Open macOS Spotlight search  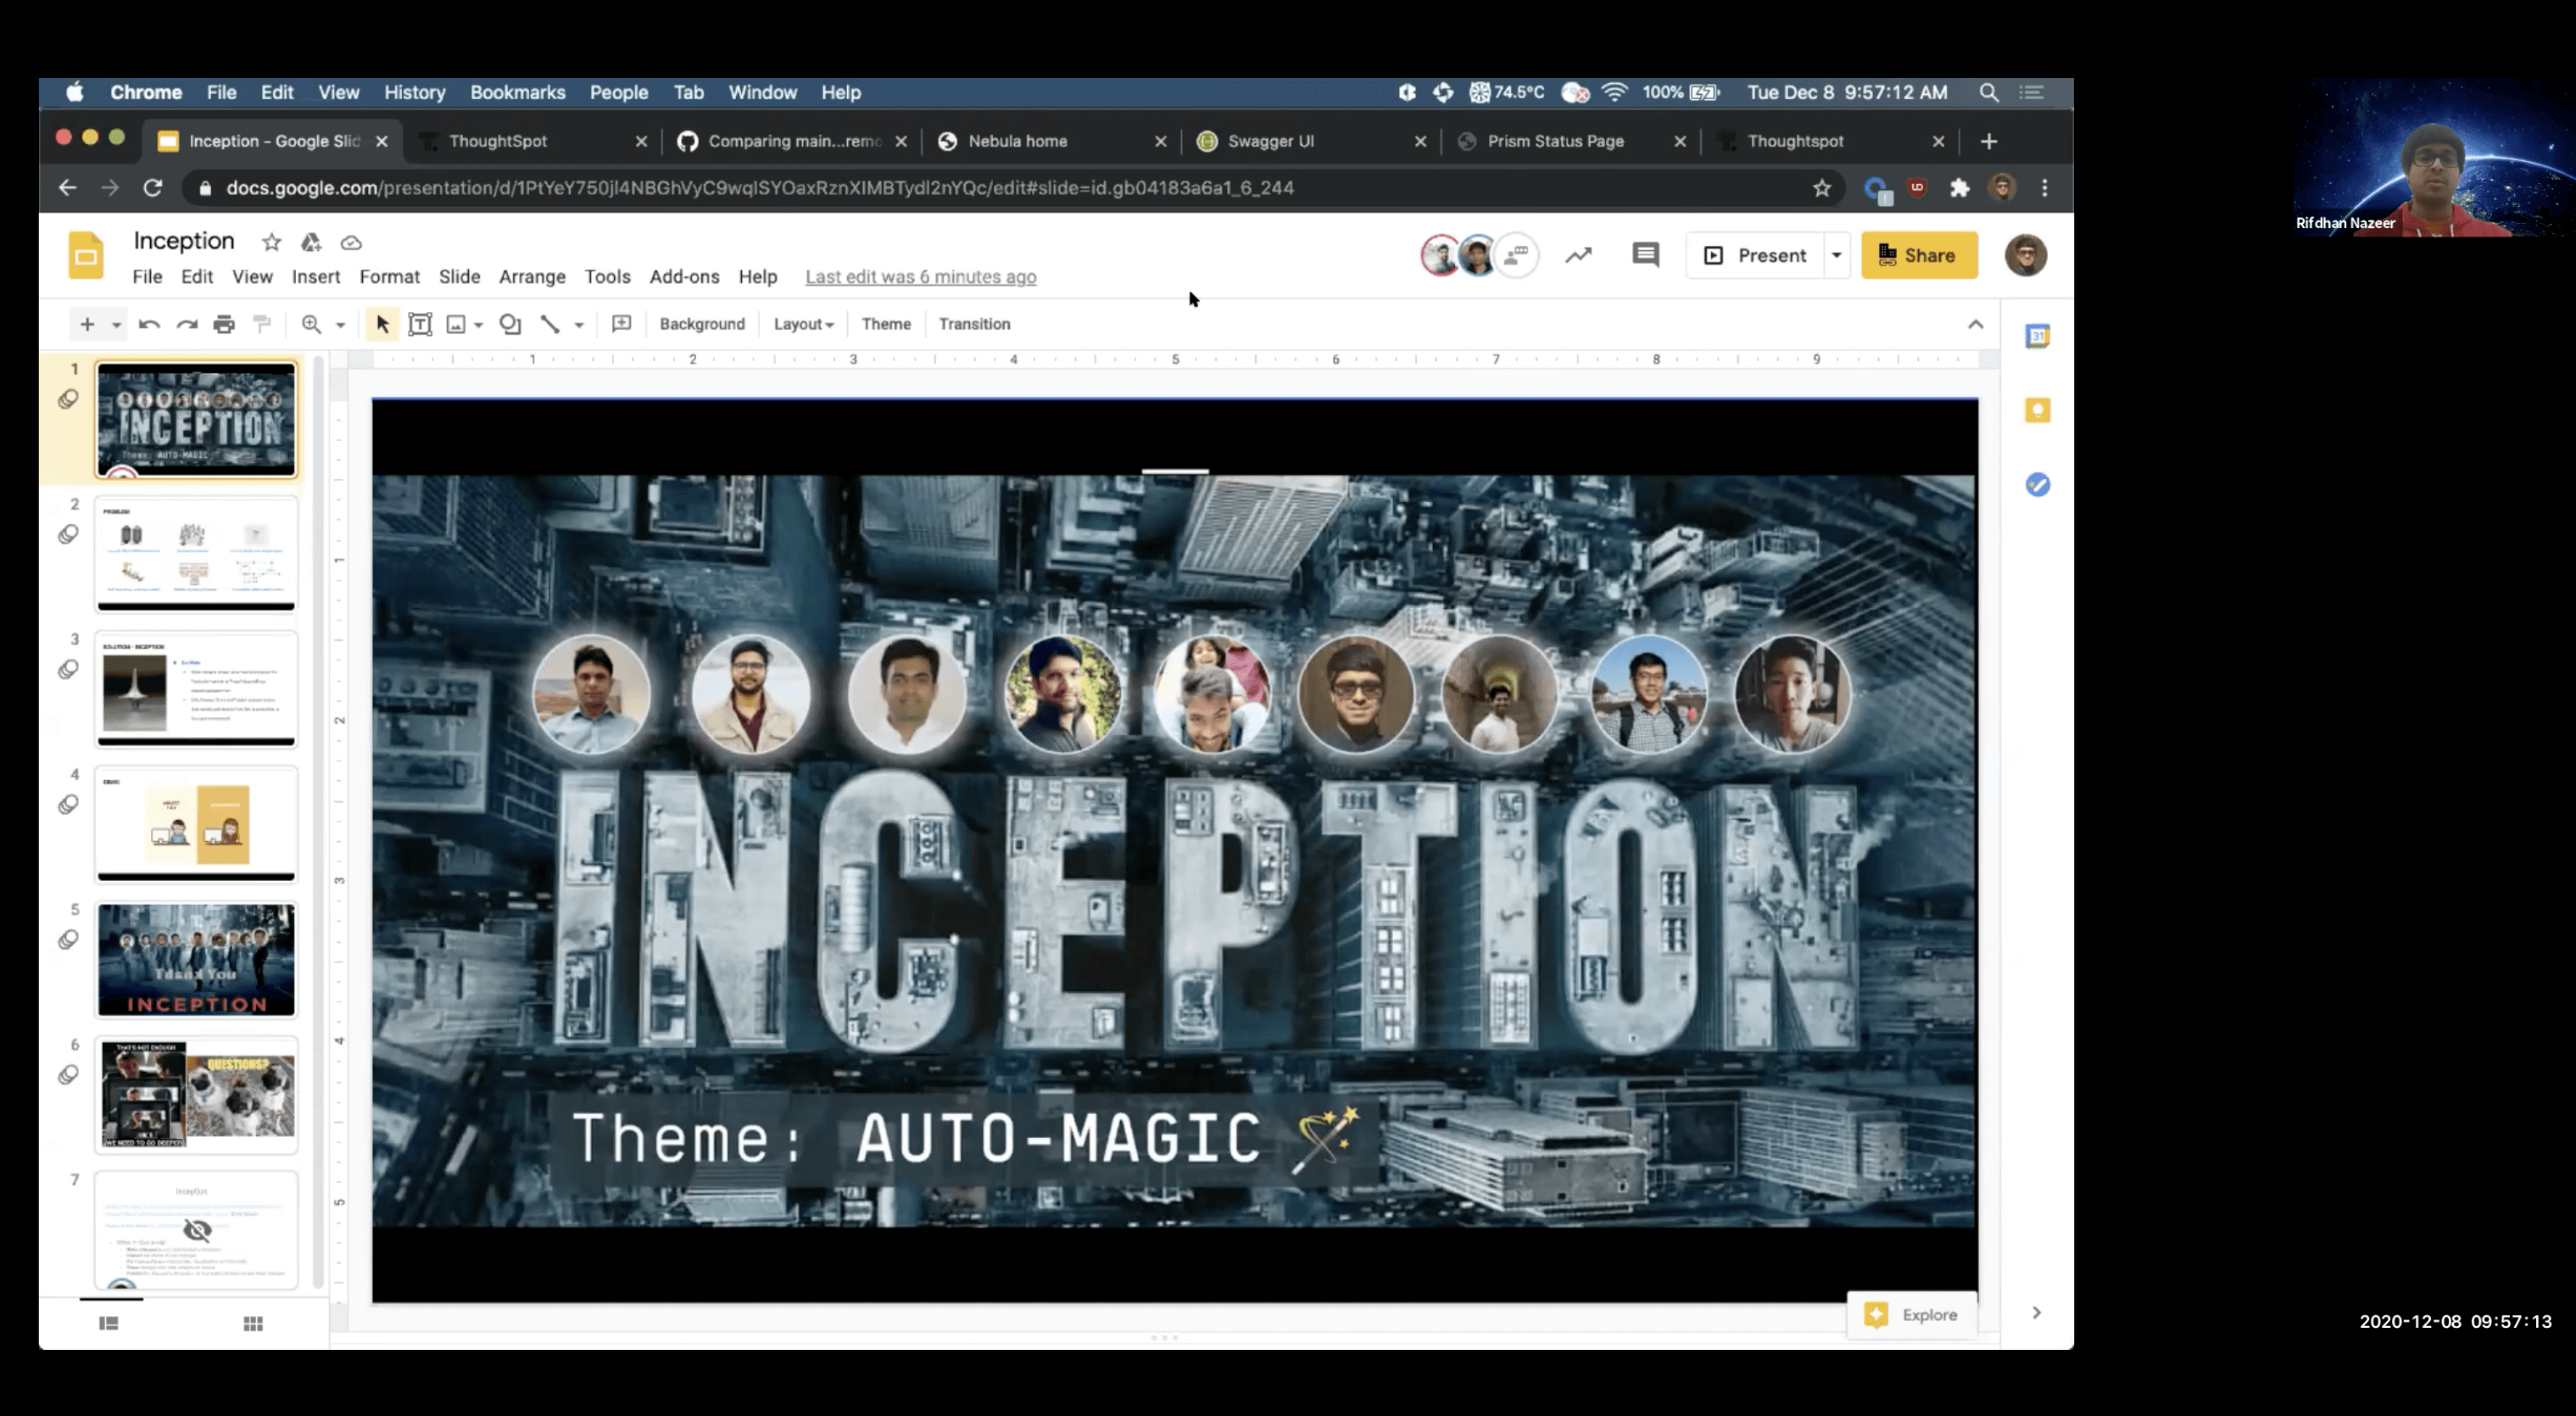pos(1988,92)
